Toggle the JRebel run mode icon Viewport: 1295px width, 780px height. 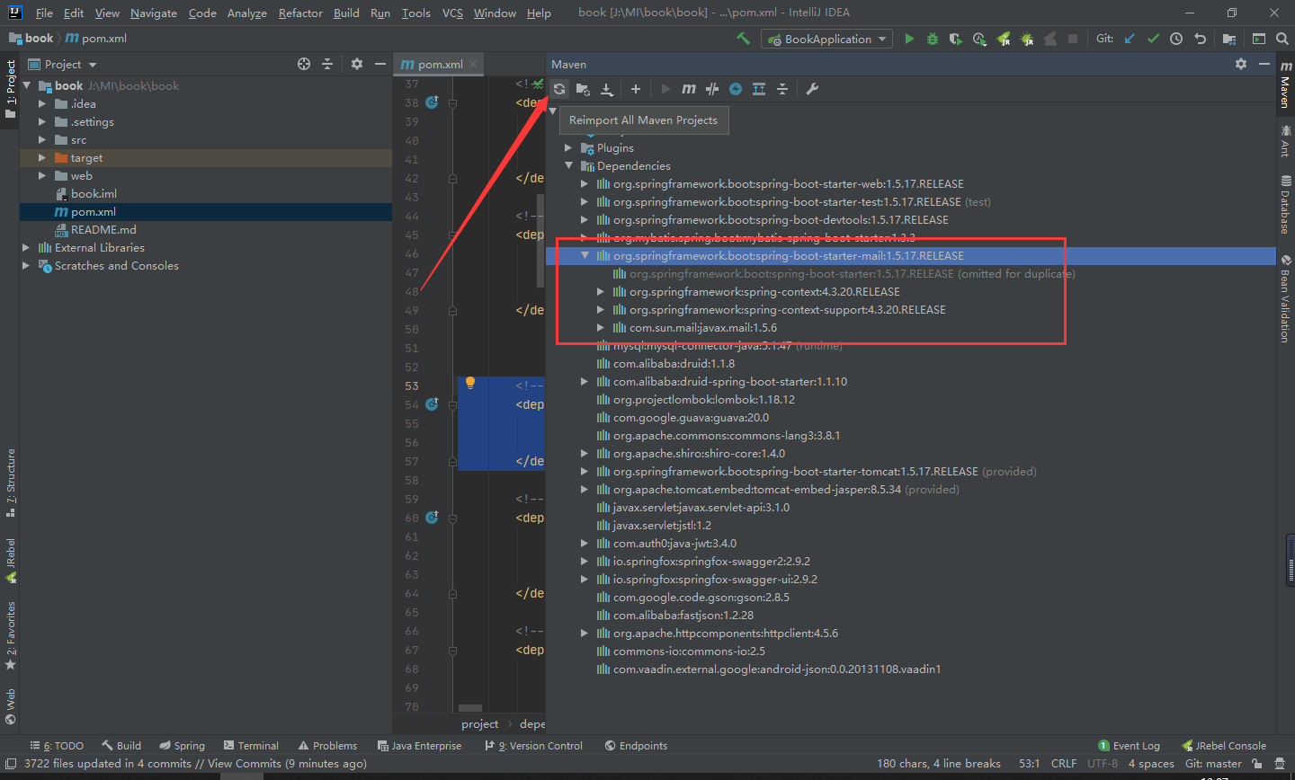coord(1004,39)
